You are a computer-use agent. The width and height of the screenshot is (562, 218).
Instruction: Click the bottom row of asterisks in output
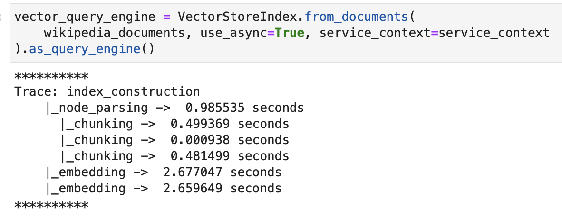pos(51,205)
